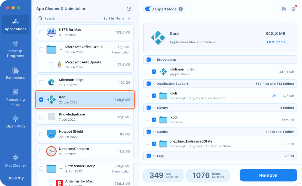Switch to the Startup Programs section
302x186 pixels.
click(x=15, y=49)
